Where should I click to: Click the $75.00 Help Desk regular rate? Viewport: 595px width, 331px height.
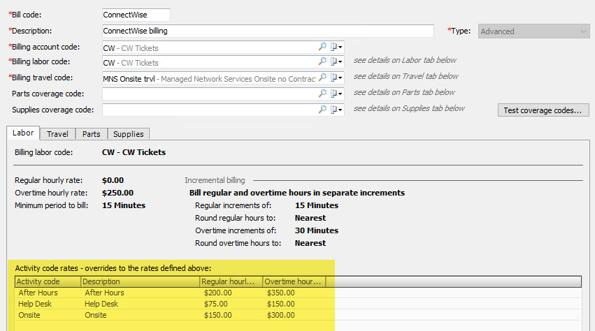click(x=216, y=304)
